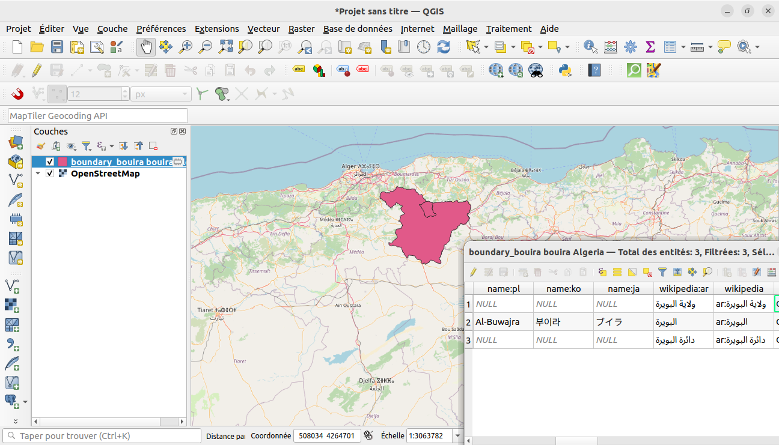779x445 pixels.
Task: Create a new project with the blank page icon
Action: click(x=17, y=47)
